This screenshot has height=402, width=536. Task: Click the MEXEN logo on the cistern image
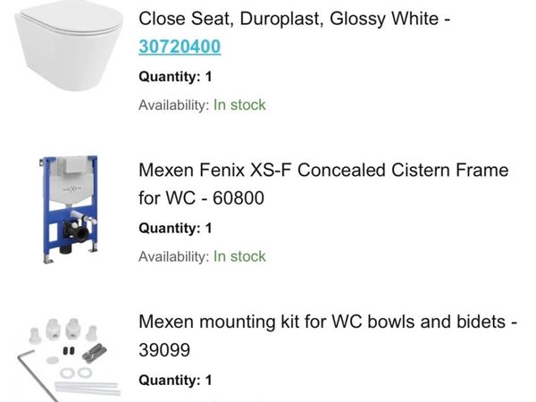click(71, 190)
